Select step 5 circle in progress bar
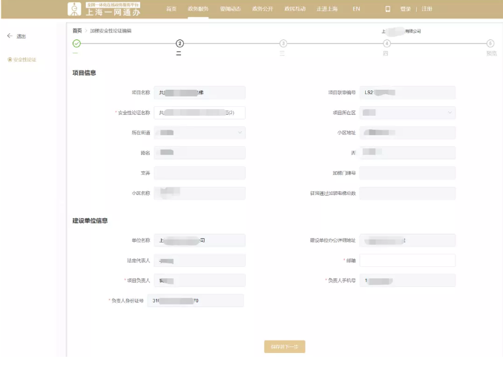Image resolution: width=503 pixels, height=379 pixels. [x=490, y=44]
